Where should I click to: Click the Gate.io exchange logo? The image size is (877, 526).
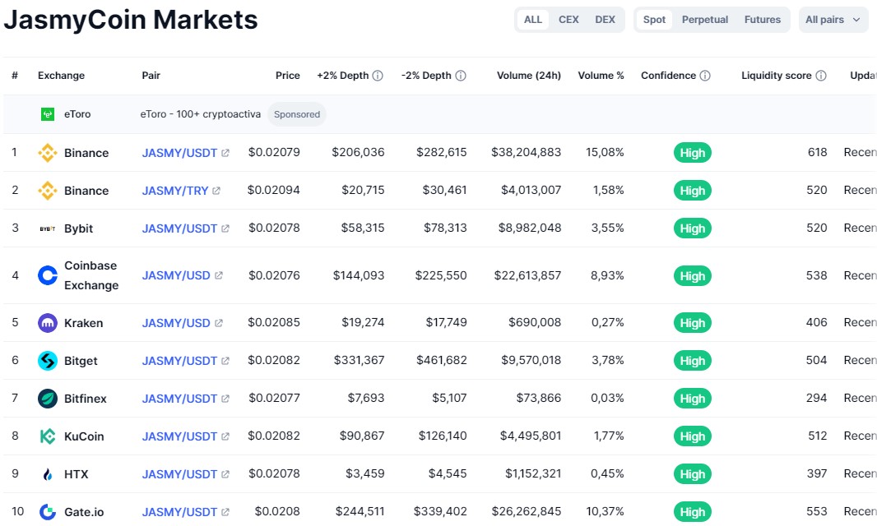point(49,512)
